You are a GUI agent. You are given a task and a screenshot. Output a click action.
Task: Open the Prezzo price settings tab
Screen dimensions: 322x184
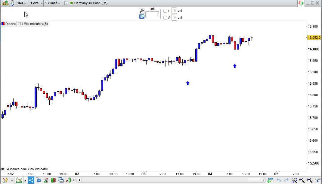[x=8, y=24]
